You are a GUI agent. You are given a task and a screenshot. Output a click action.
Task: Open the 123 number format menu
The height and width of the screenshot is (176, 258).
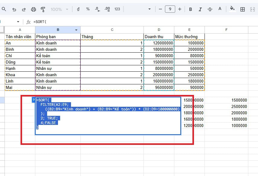pos(117,9)
